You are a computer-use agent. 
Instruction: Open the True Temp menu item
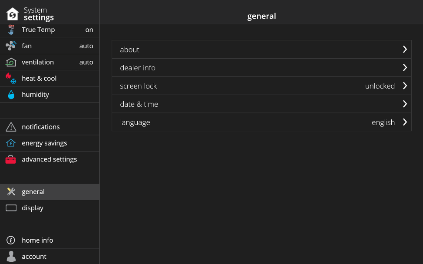(50, 30)
